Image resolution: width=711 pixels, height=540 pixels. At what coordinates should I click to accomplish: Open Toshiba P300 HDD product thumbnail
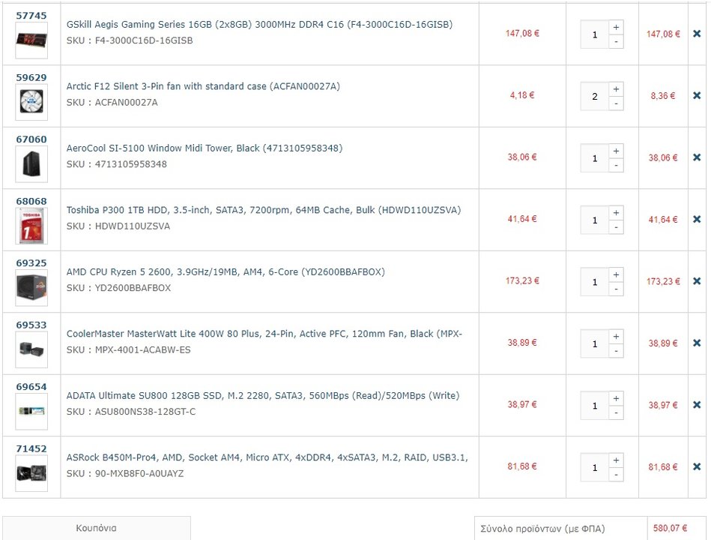pos(31,226)
